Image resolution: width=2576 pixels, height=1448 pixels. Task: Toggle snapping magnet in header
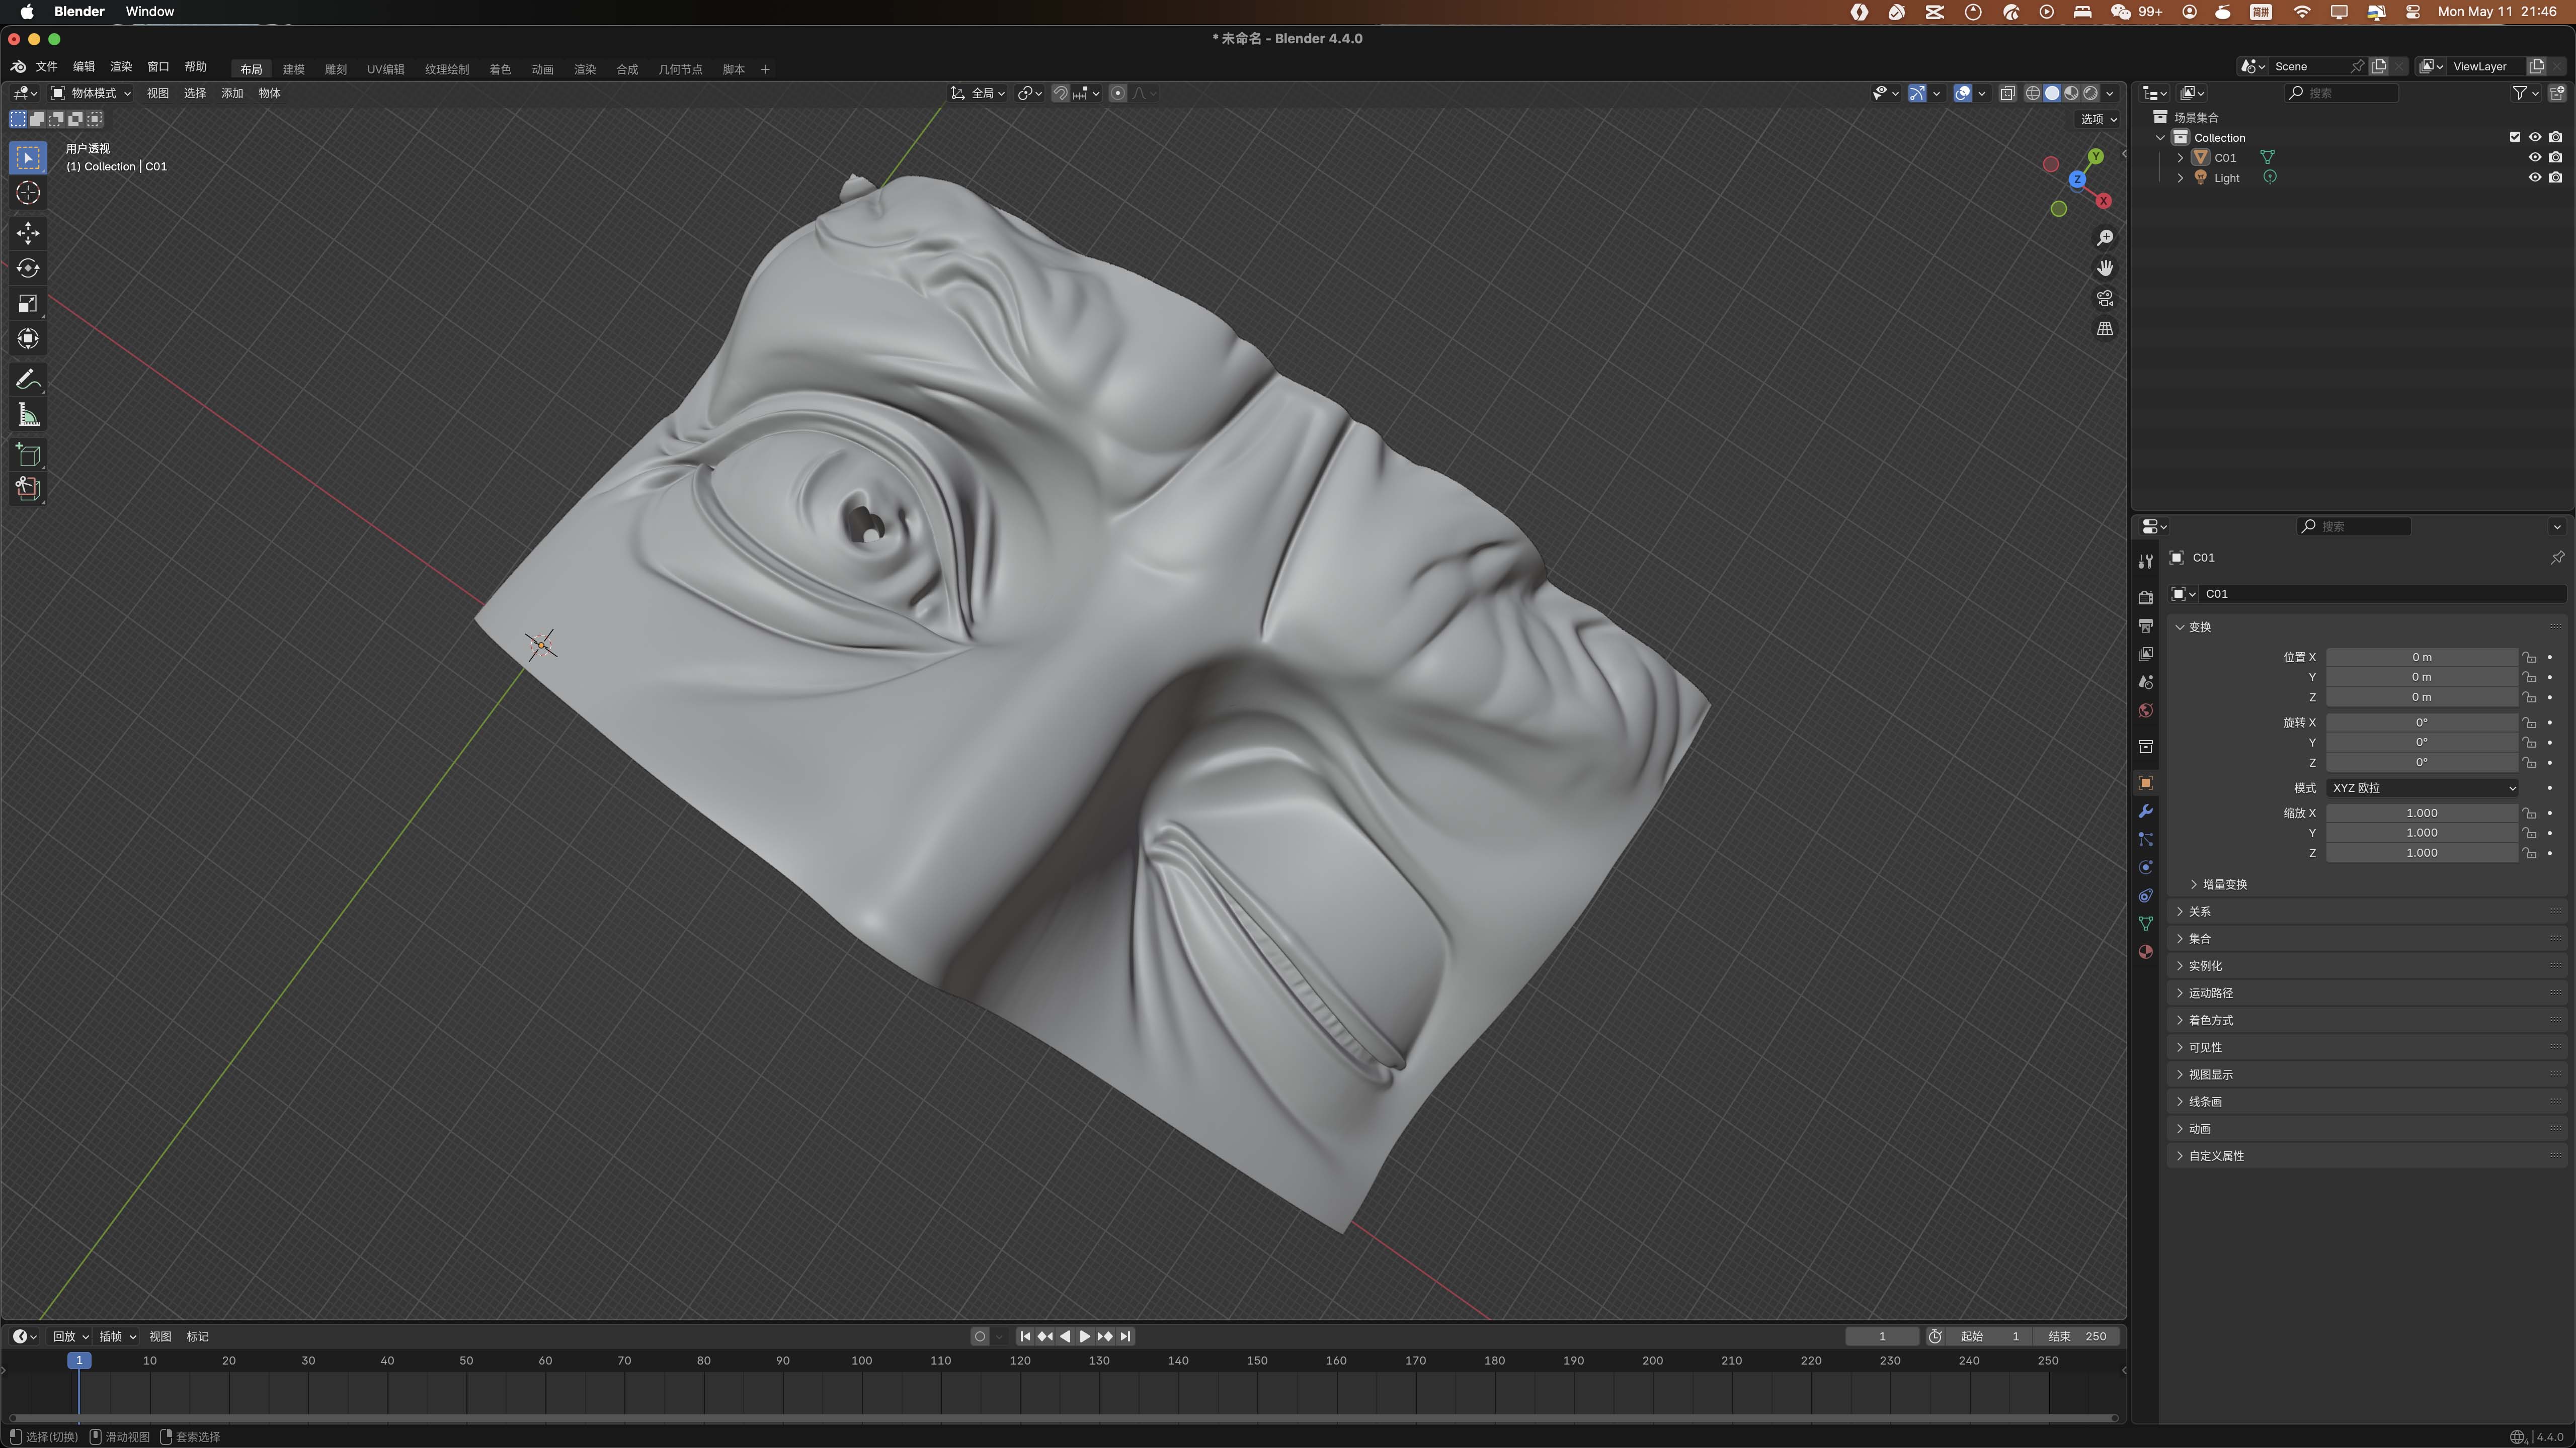[1061, 93]
